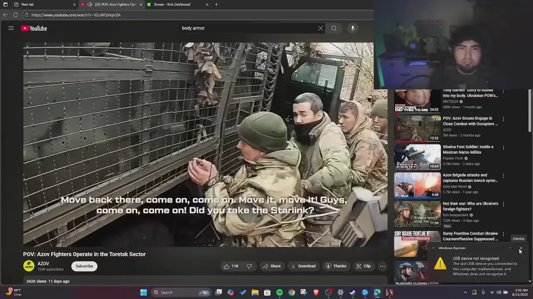
Task: Send Thanks to the creator
Action: pos(336,266)
